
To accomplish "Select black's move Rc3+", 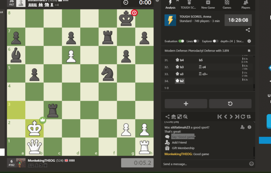I will pos(203,74).
